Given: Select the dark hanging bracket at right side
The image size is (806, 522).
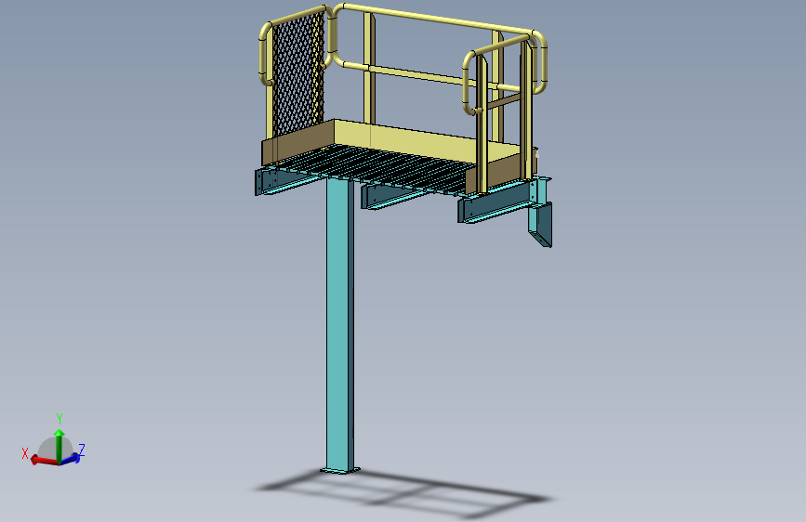Looking at the screenshot, I should pyautogui.click(x=540, y=224).
